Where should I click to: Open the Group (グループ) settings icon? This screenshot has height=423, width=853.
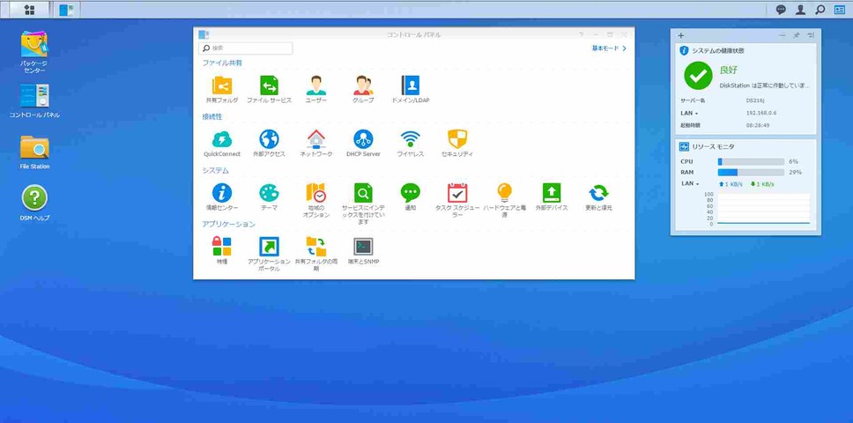click(x=363, y=85)
